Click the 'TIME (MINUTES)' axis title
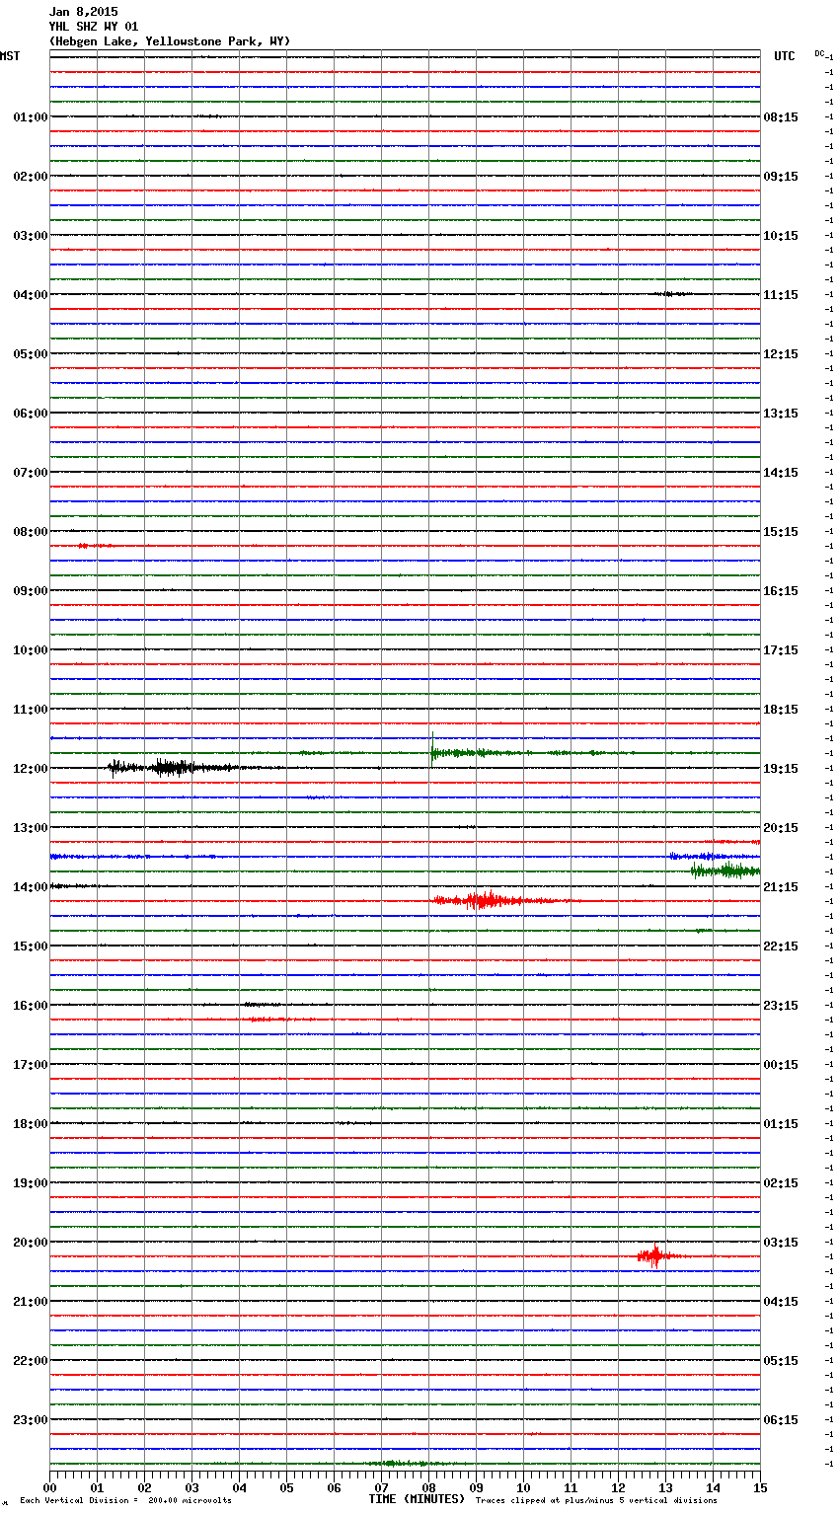 click(417, 1499)
